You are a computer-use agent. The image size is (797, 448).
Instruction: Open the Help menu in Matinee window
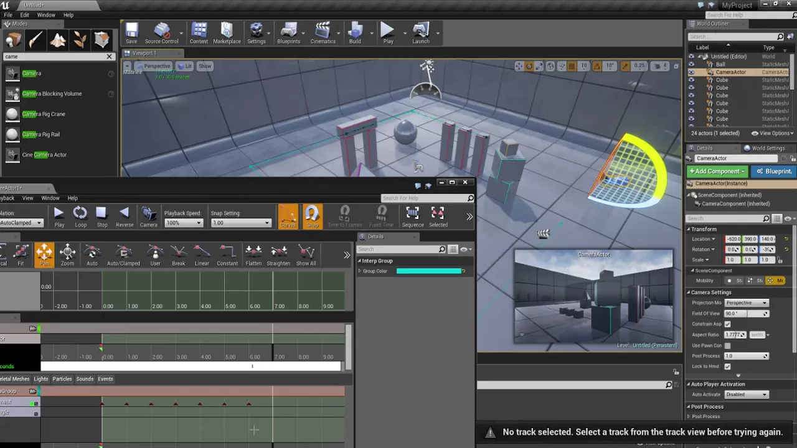pos(72,198)
